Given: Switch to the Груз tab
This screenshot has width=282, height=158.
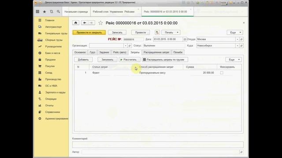Looking at the screenshot, I should click(93, 52).
